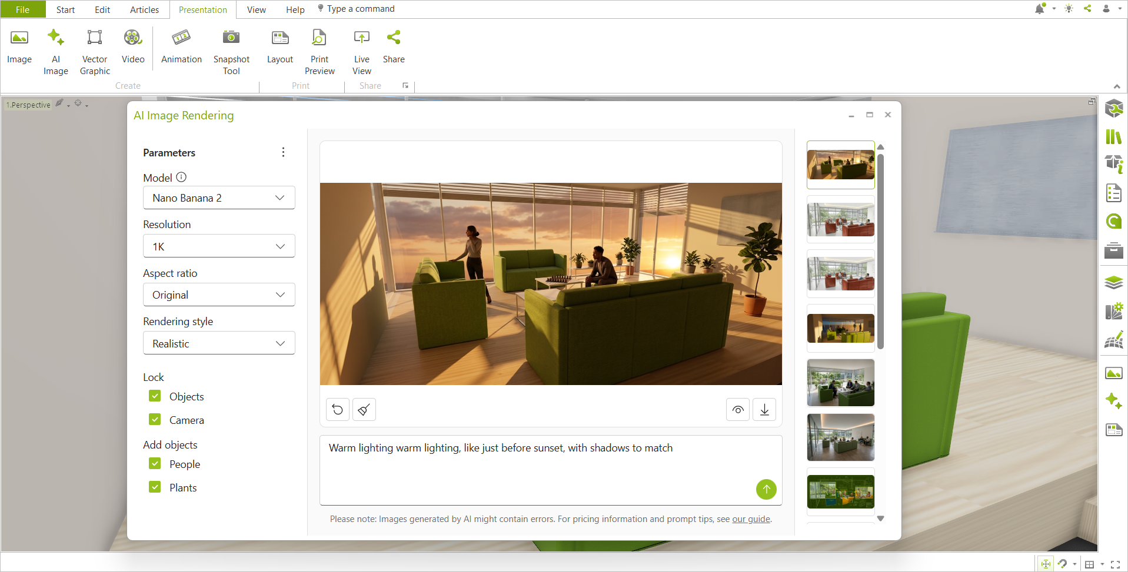This screenshot has height=572, width=1128.
Task: Submit the prompt with green arrow button
Action: [x=766, y=489]
